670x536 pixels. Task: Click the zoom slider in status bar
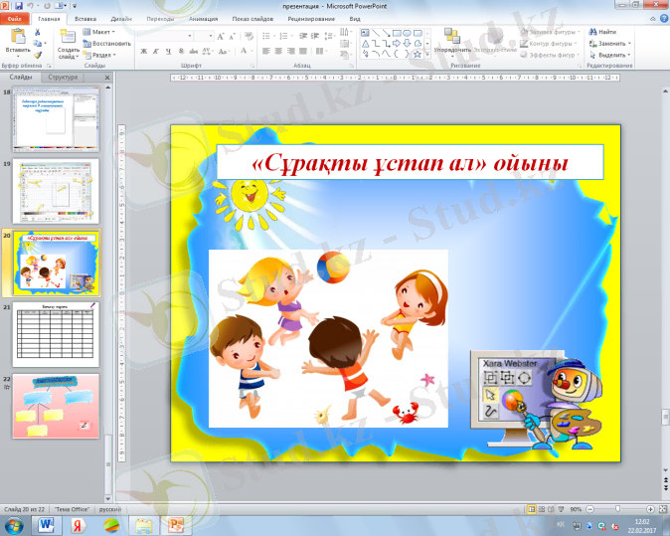click(x=619, y=508)
